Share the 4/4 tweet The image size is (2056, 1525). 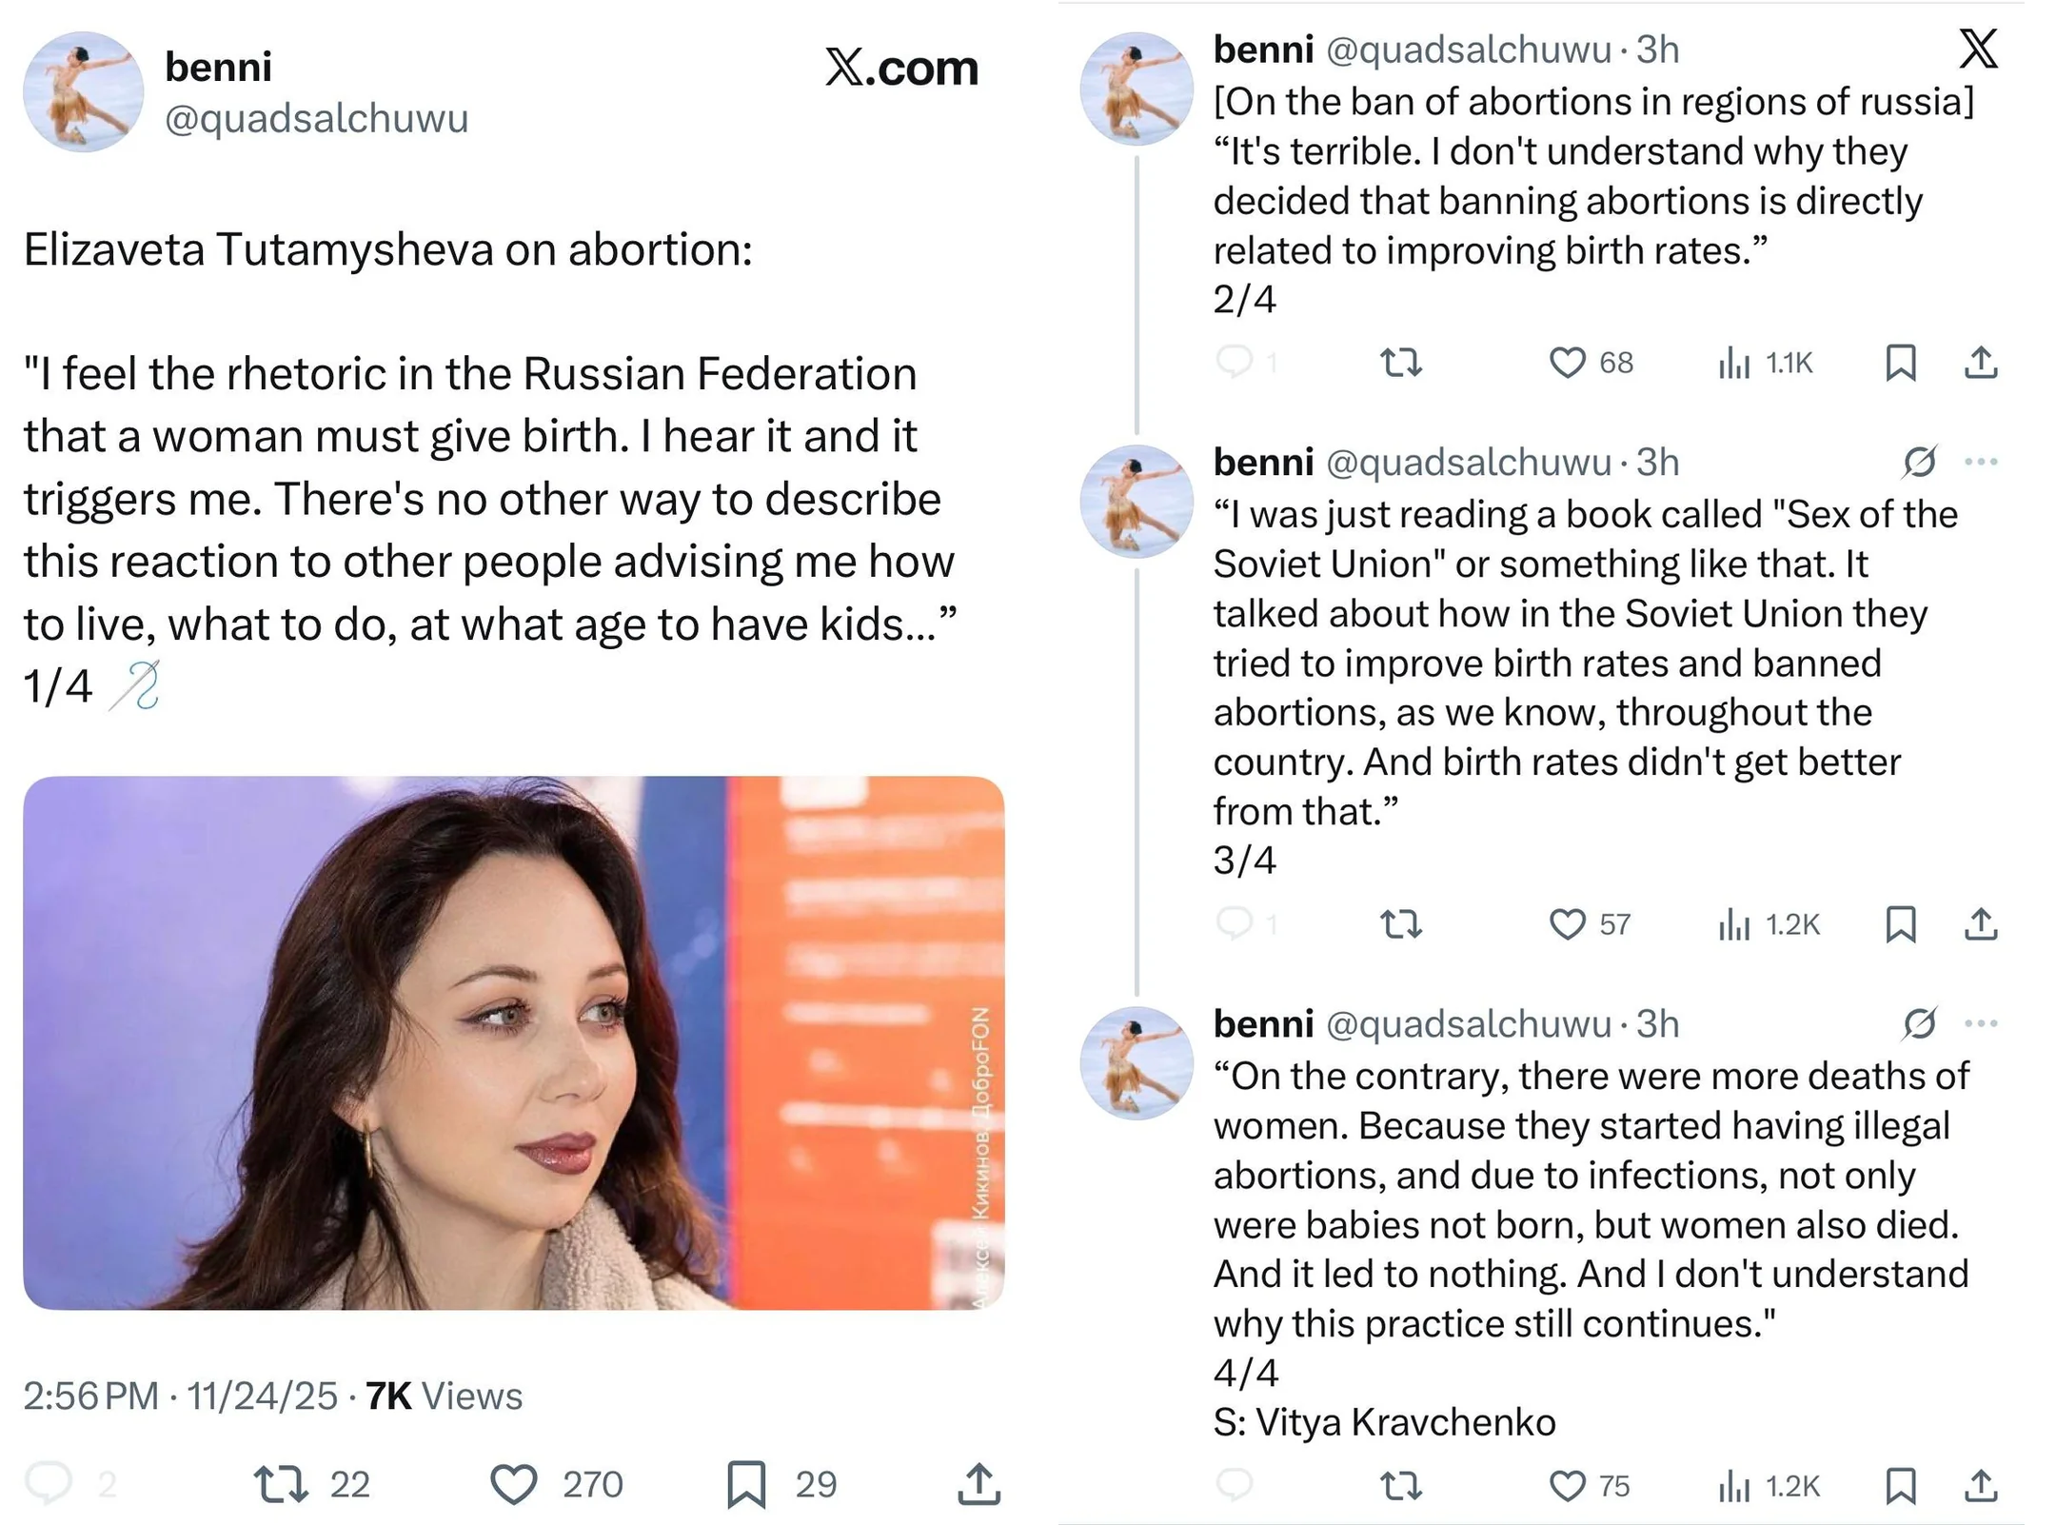[1981, 1485]
